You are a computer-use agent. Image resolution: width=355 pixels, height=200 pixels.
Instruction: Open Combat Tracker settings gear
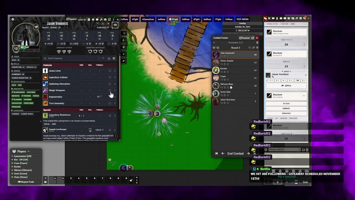[x=257, y=48]
